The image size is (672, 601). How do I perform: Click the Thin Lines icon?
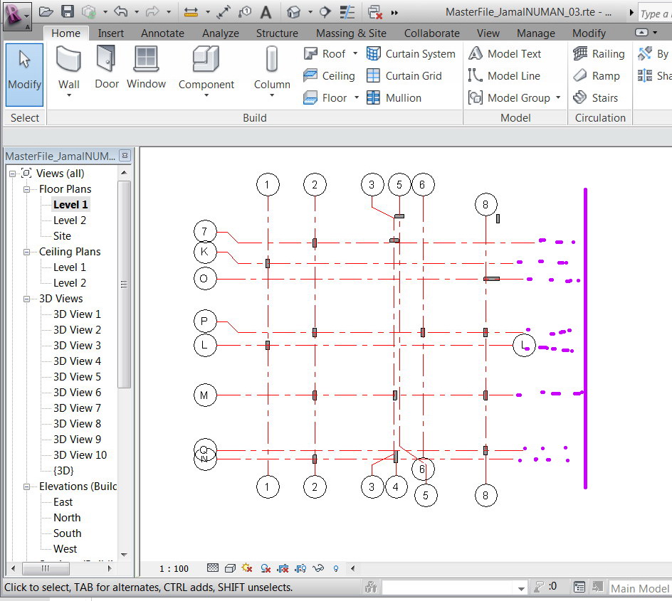[x=347, y=12]
